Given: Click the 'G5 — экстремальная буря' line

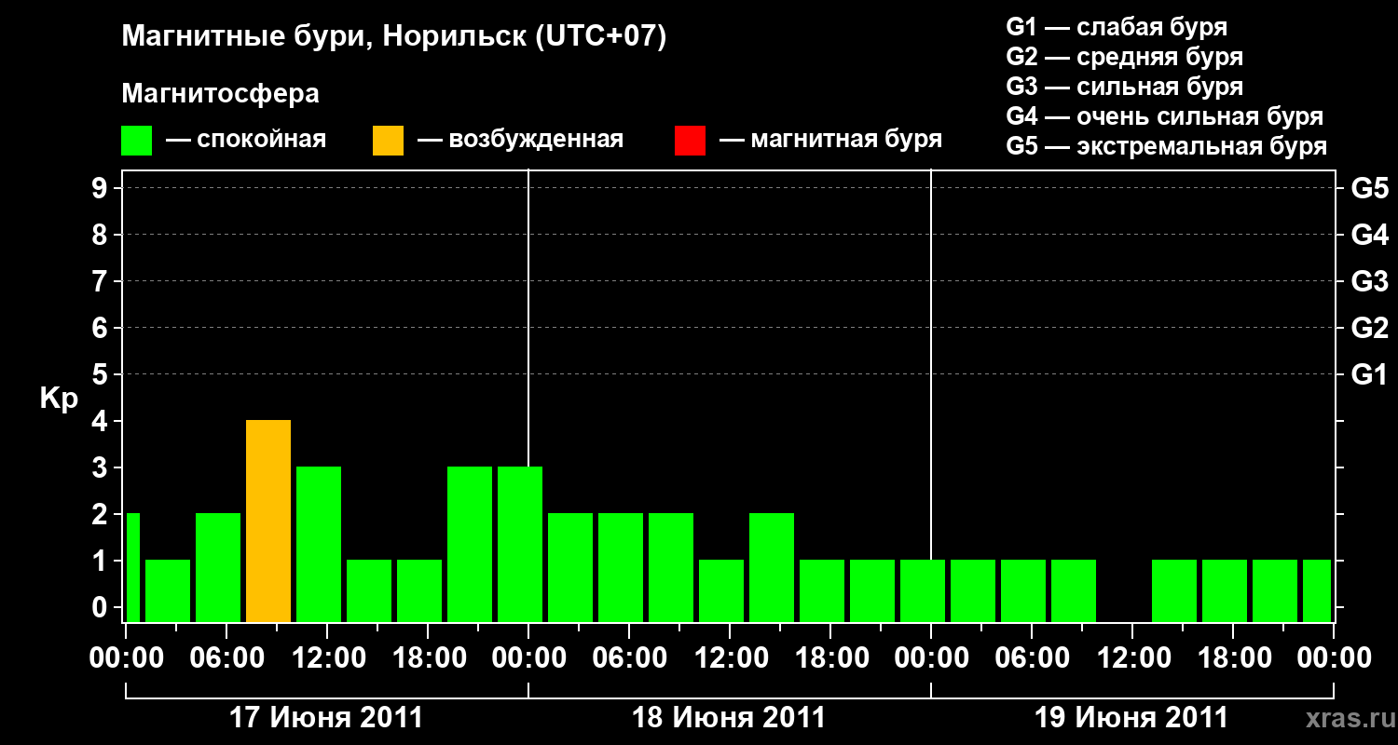Looking at the screenshot, I should pyautogui.click(x=1167, y=146).
